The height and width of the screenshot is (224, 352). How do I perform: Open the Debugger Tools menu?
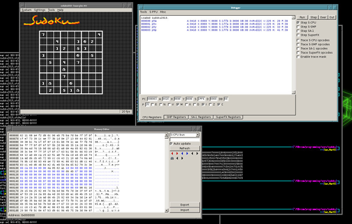click(x=143, y=12)
